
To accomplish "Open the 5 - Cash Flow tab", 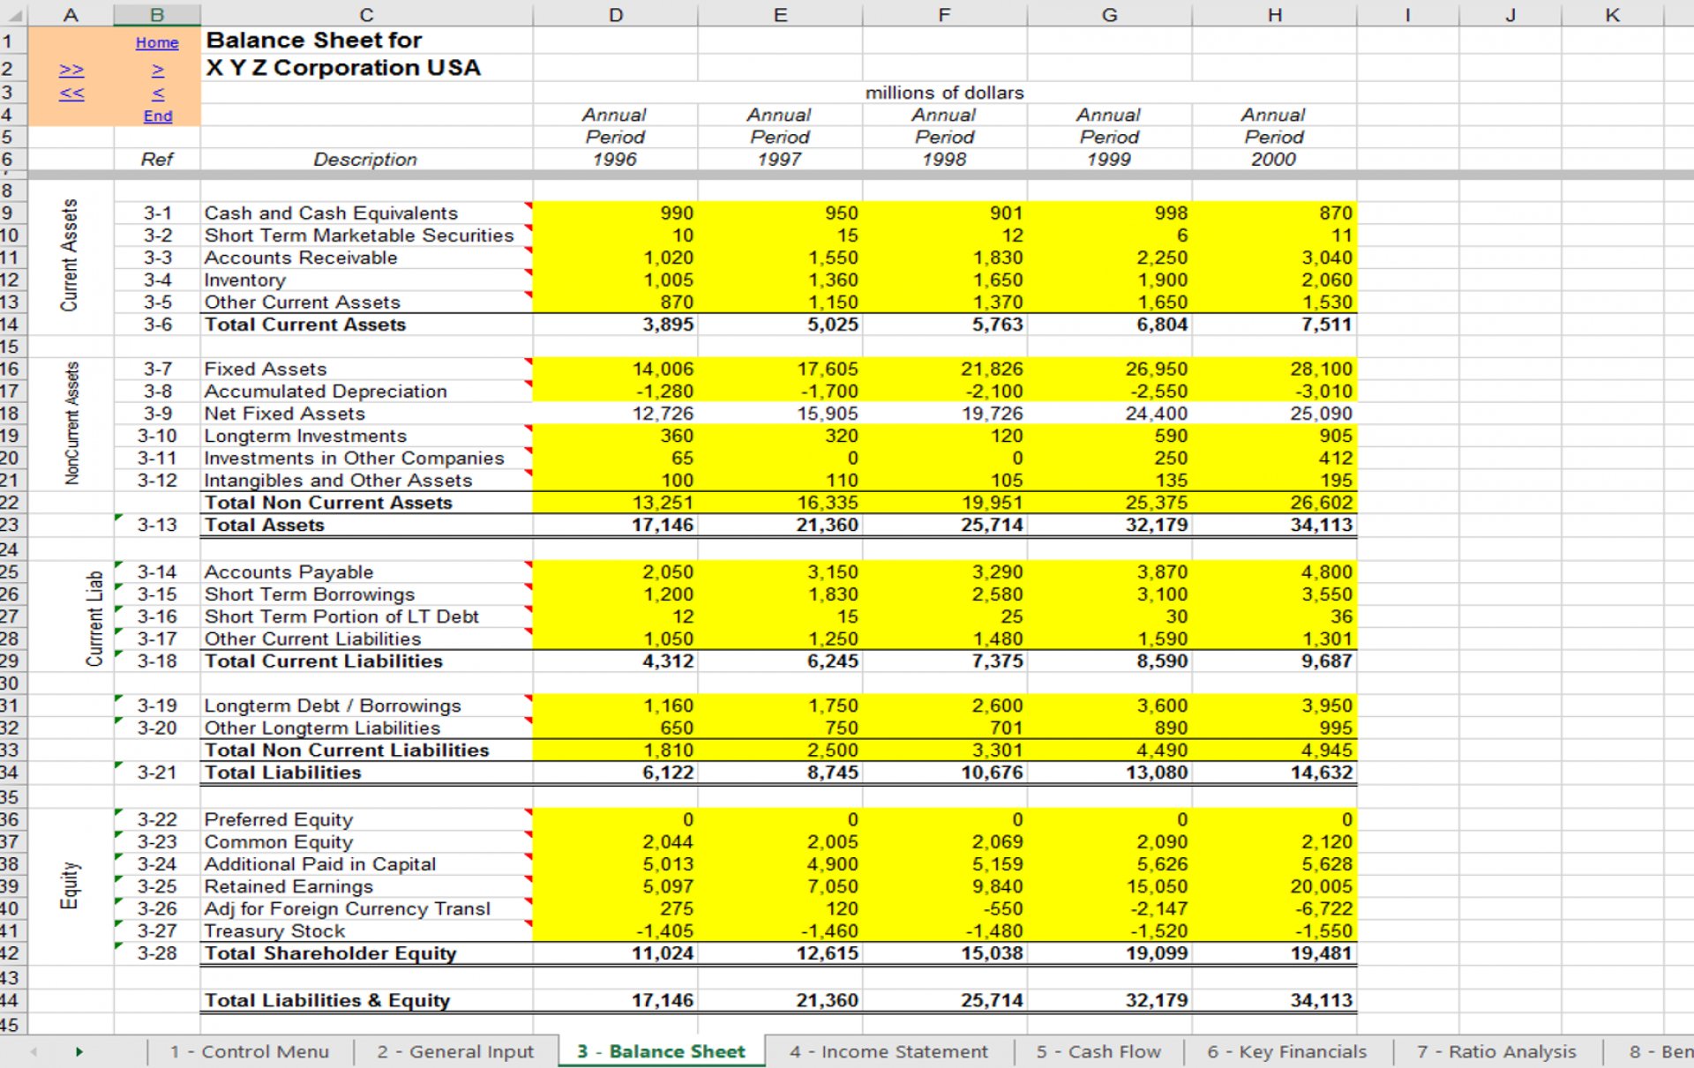I will click(x=1098, y=1051).
